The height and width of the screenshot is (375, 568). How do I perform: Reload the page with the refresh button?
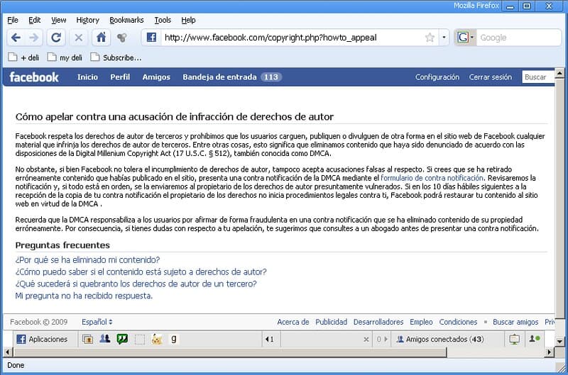[x=56, y=38]
